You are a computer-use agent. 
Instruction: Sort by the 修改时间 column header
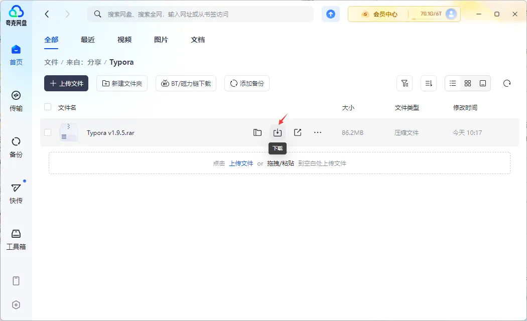(x=465, y=107)
